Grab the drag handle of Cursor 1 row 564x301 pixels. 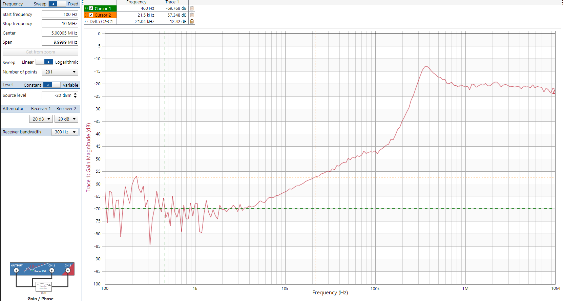coord(86,8)
